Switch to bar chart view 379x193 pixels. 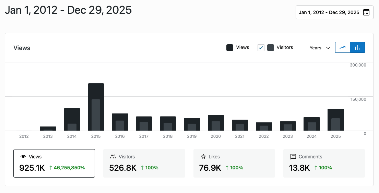tap(357, 48)
